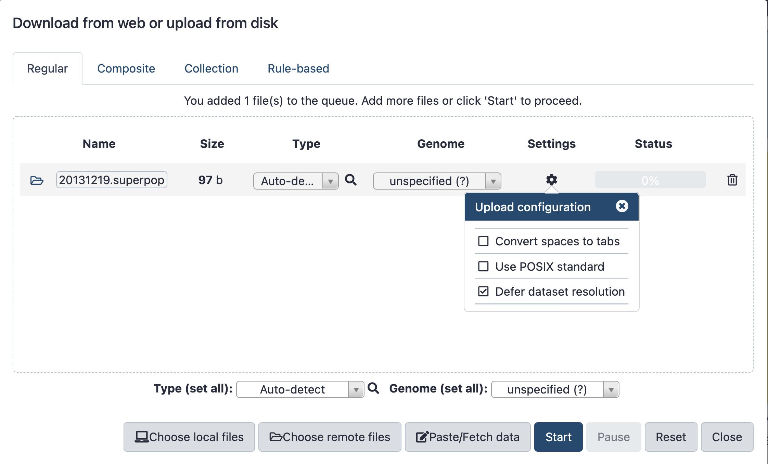This screenshot has width=768, height=464.
Task: Switch to the Composite tab
Action: [x=126, y=68]
